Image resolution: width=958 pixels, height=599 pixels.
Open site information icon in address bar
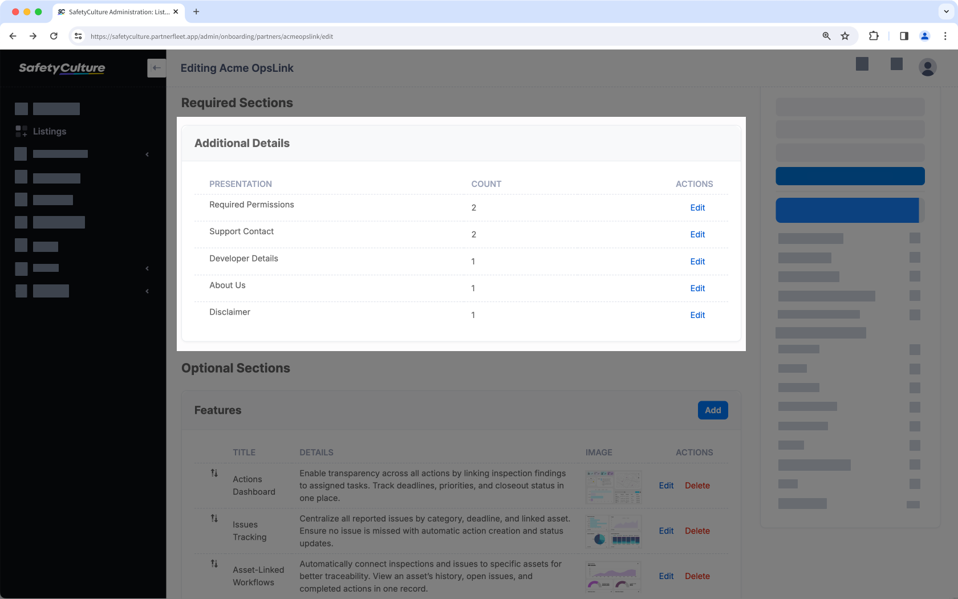pyautogui.click(x=78, y=36)
